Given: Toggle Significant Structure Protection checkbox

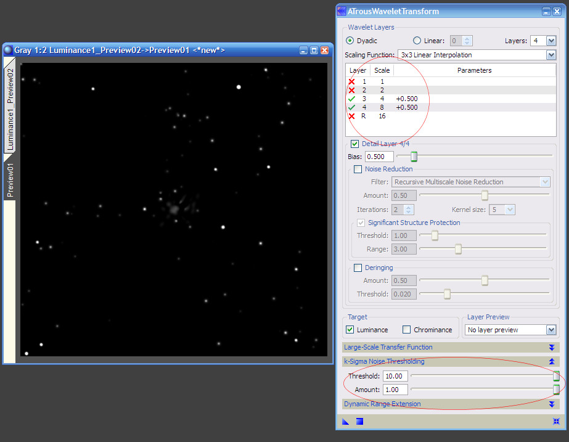Looking at the screenshot, I should pyautogui.click(x=361, y=223).
